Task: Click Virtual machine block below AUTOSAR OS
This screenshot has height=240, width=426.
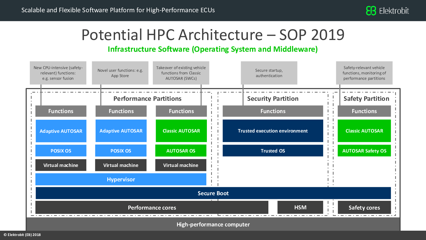Action: coord(181,165)
